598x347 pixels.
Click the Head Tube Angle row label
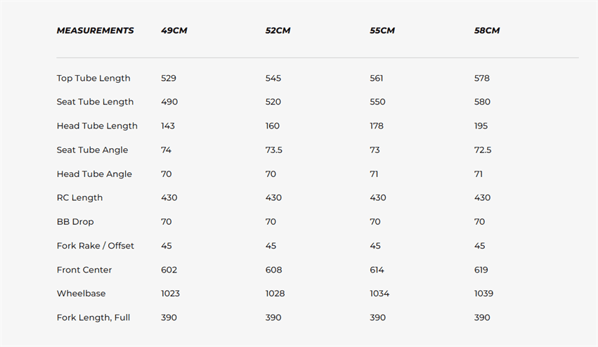[x=94, y=173]
